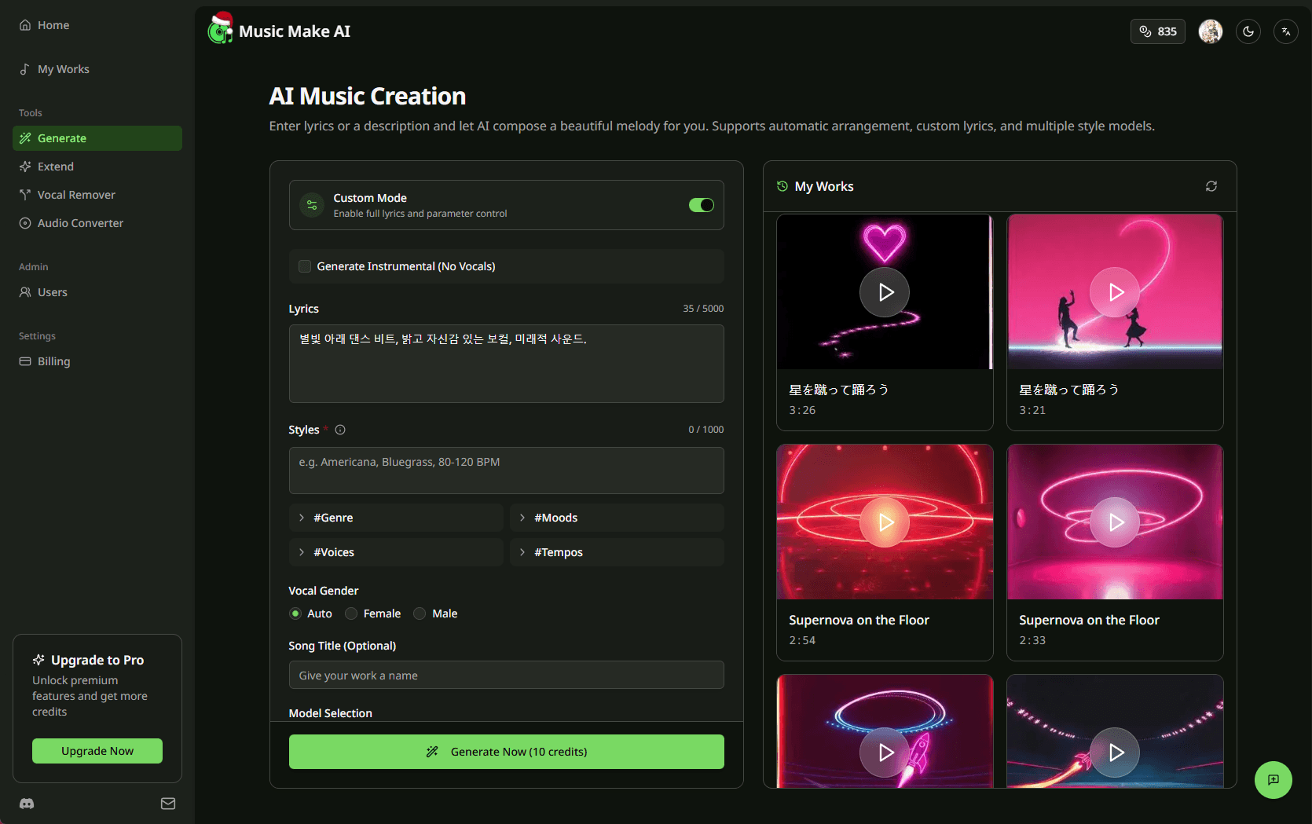Expand the #Genre style options
Screen dimensions: 1312x824
[395, 518]
